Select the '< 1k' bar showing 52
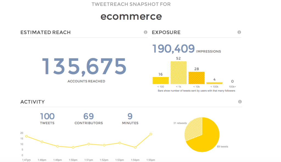 click(178, 73)
